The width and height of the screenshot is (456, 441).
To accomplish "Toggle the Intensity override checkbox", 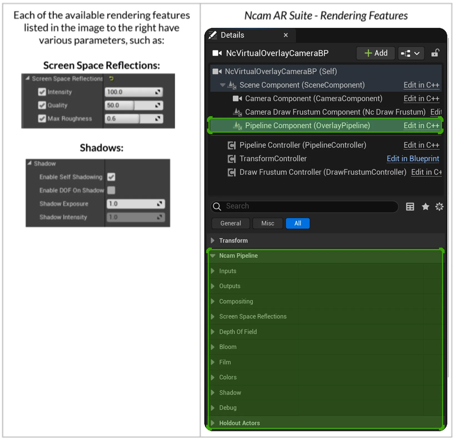I will tap(42, 92).
